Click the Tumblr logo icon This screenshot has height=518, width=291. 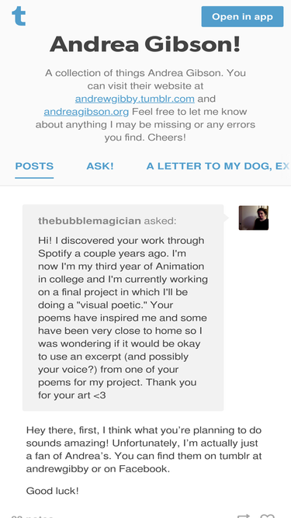tap(19, 16)
